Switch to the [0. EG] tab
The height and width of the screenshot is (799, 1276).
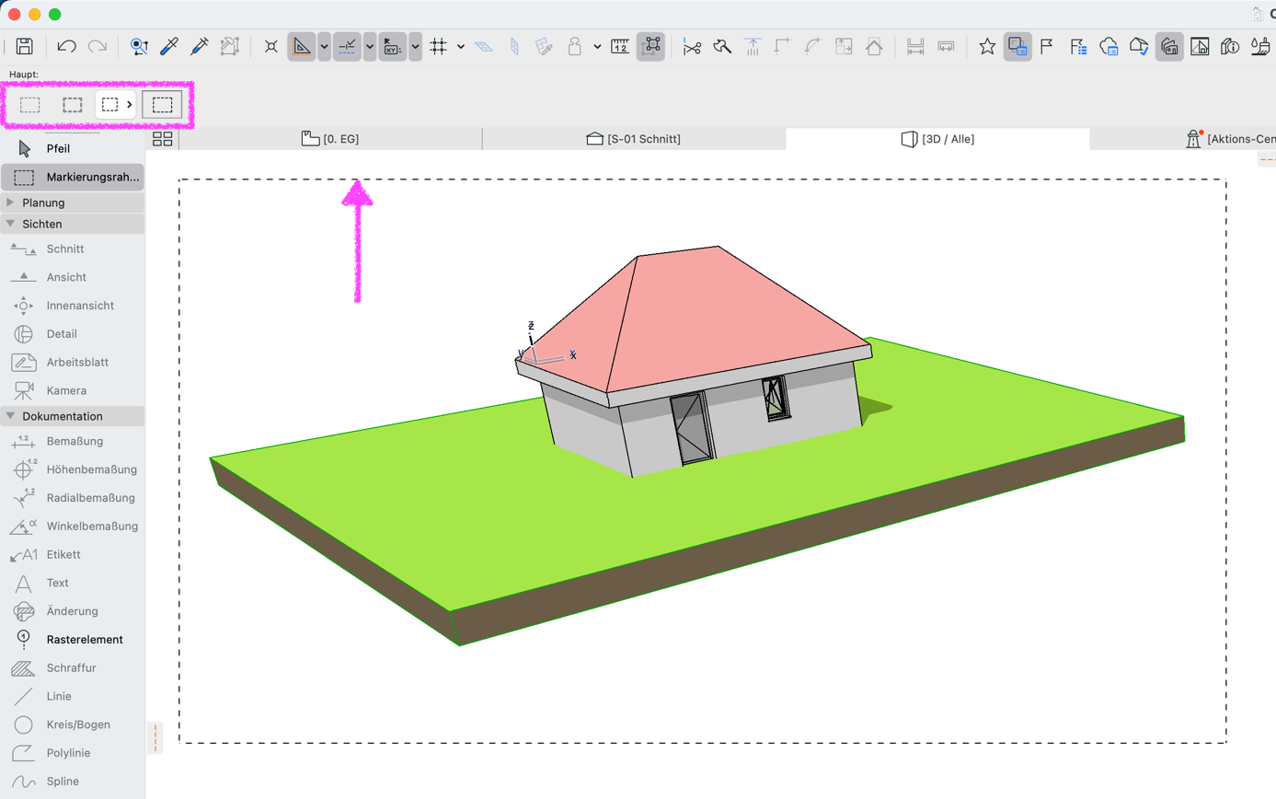tap(330, 139)
